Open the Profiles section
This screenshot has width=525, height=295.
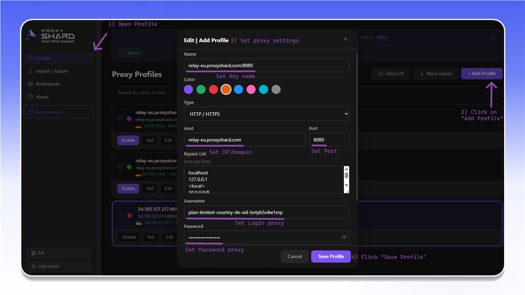(x=59, y=58)
